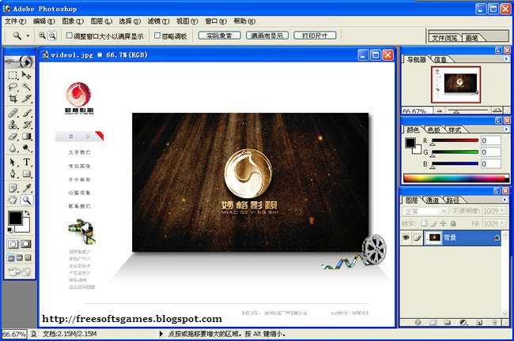Select the Clone Stamp tool

[13, 125]
